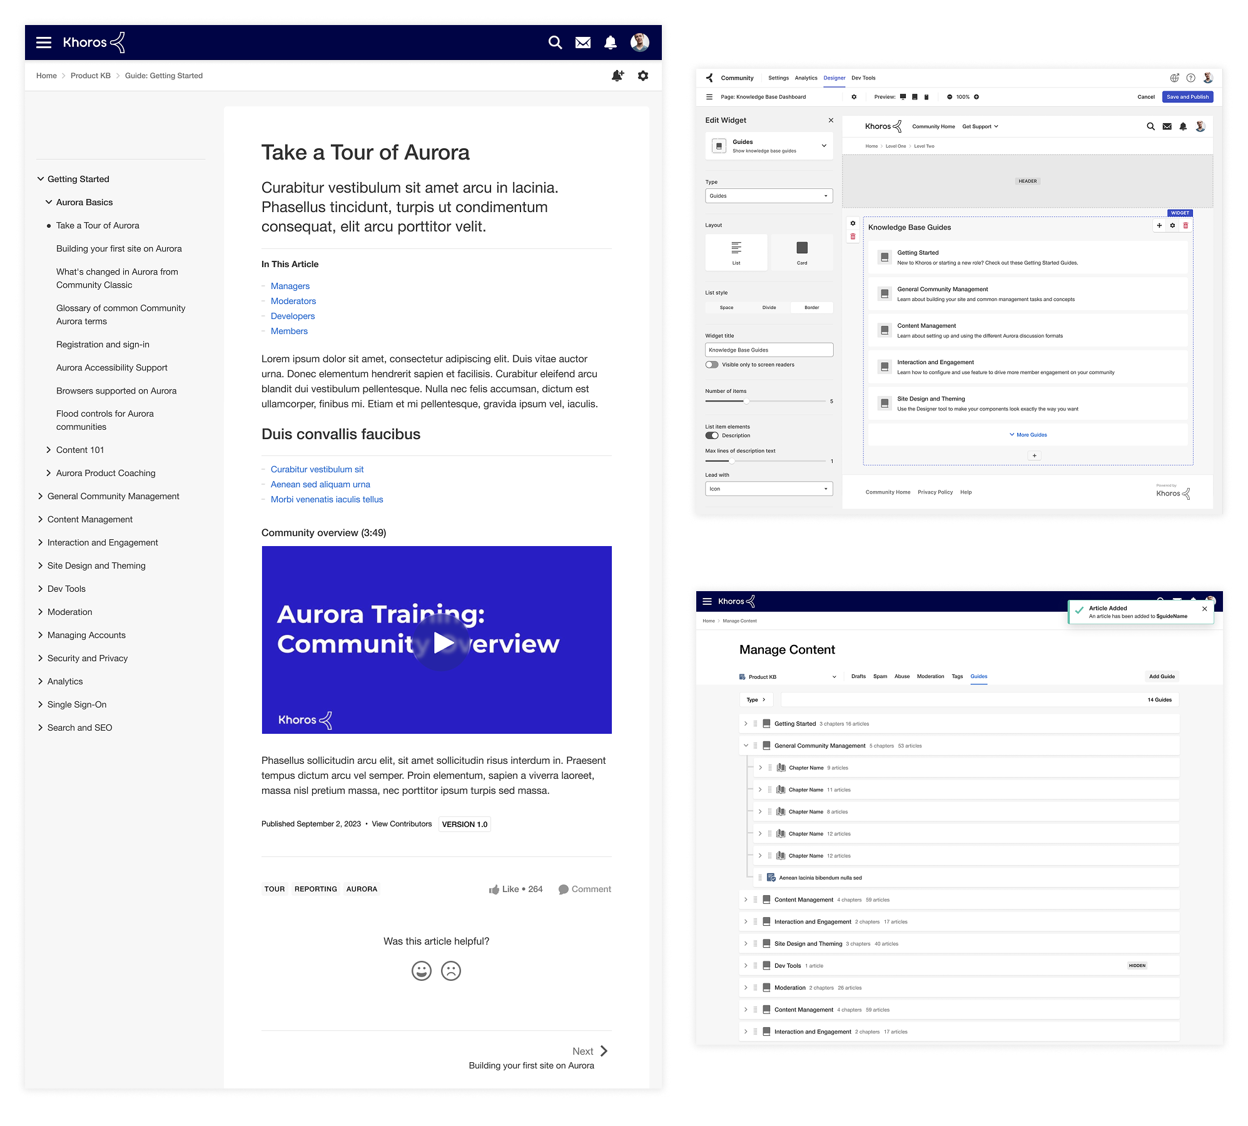The height and width of the screenshot is (1126, 1248).
Task: Open widget settings via the gear icon
Action: (1173, 226)
